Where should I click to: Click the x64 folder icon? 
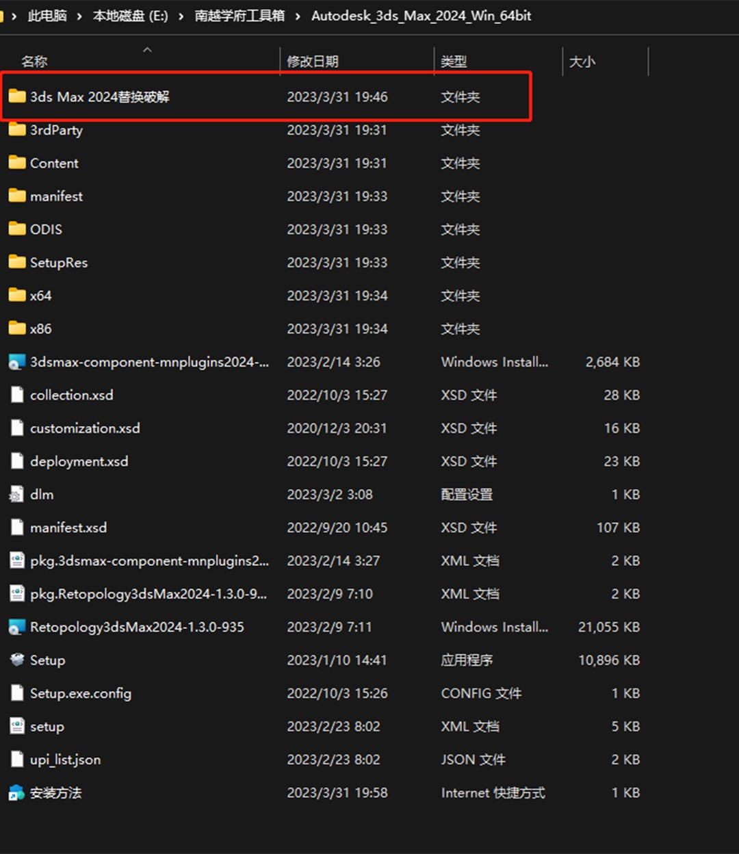point(17,296)
